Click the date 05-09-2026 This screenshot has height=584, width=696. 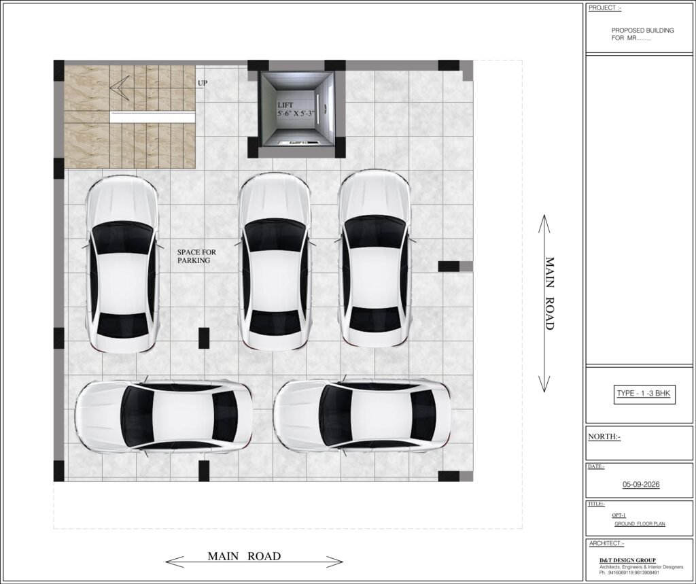[641, 485]
